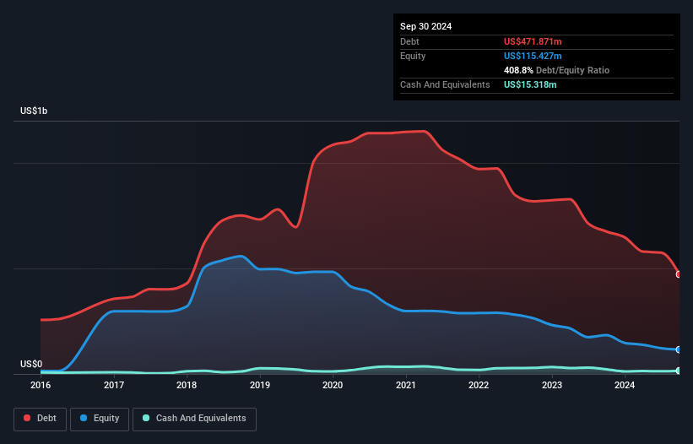693x444 pixels.
Task: Click the US$115.427m equity value
Action: click(533, 56)
